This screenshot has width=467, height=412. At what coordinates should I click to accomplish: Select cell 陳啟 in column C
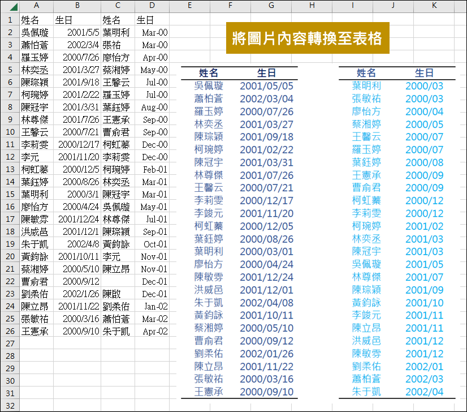click(x=118, y=294)
